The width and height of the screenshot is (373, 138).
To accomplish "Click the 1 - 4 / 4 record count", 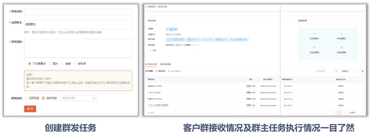I will tap(151, 112).
